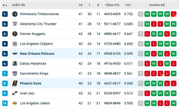
Task: Click the Los Angeles Lakers logo
Action: point(15,103)
